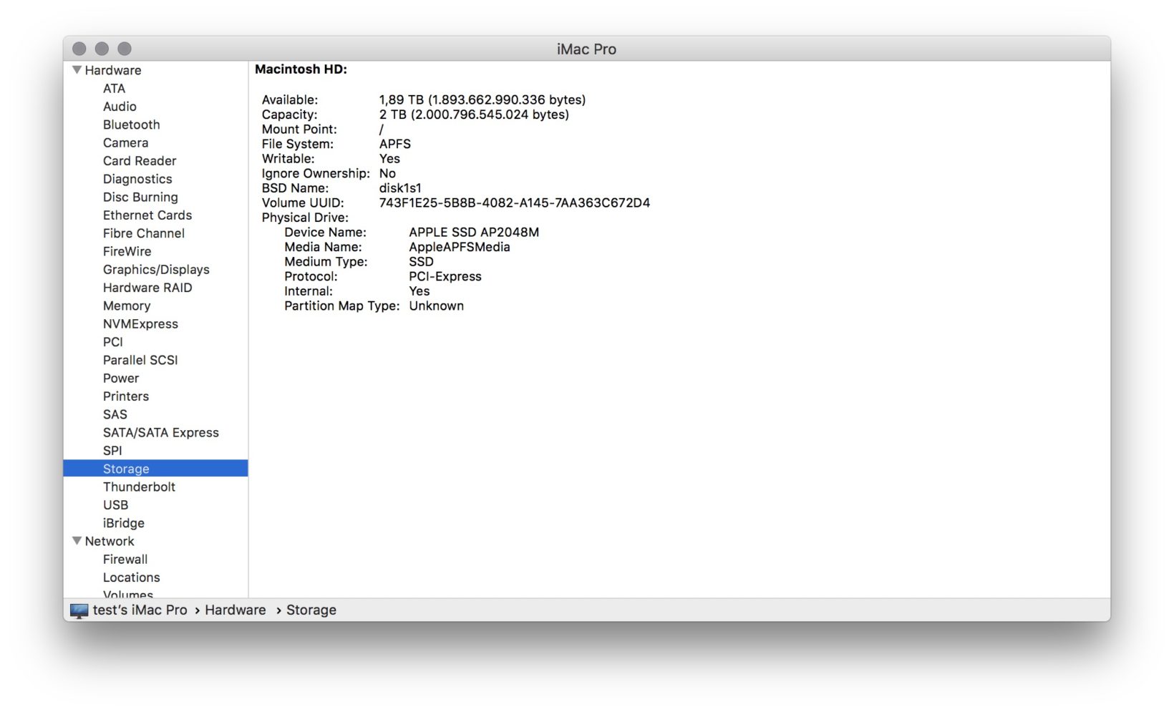The height and width of the screenshot is (712, 1174).
Task: Click the Medium Type value SSD
Action: 422,262
